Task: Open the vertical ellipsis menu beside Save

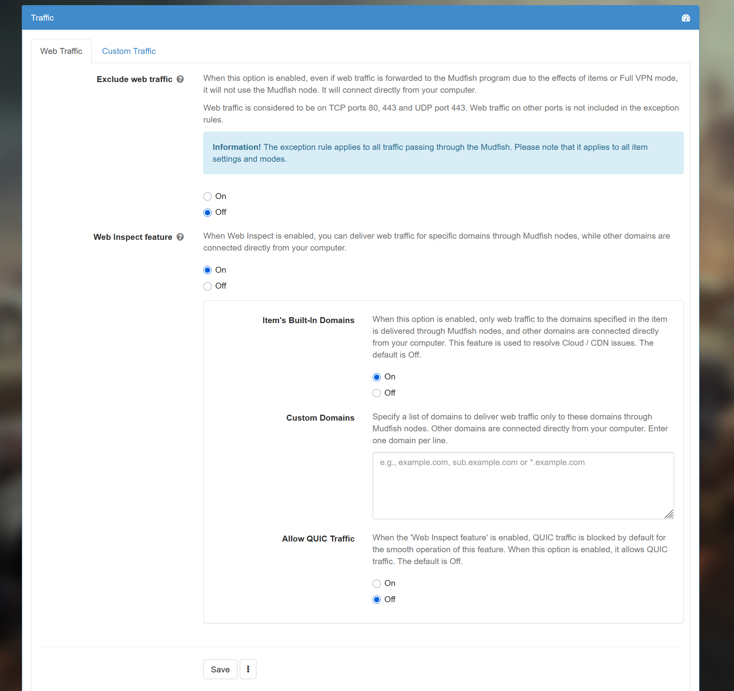Action: click(248, 669)
